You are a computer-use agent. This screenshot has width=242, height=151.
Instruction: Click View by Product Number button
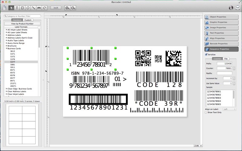22,24
